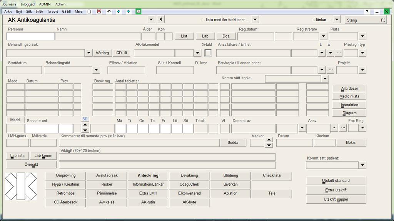Go forward with the cyan right arrow
The width and height of the screenshot is (394, 221).
(x=129, y=12)
